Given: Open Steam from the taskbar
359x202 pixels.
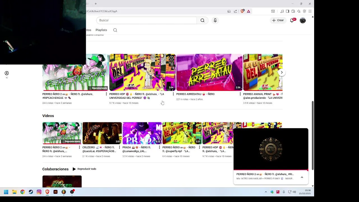Looking at the screenshot, I should [x=31, y=192].
